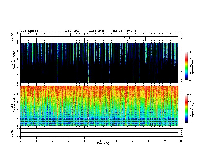204x158 pixels.
Task: Click the ch.1 spectrogram upper colorbar
Action: [x=186, y=66]
